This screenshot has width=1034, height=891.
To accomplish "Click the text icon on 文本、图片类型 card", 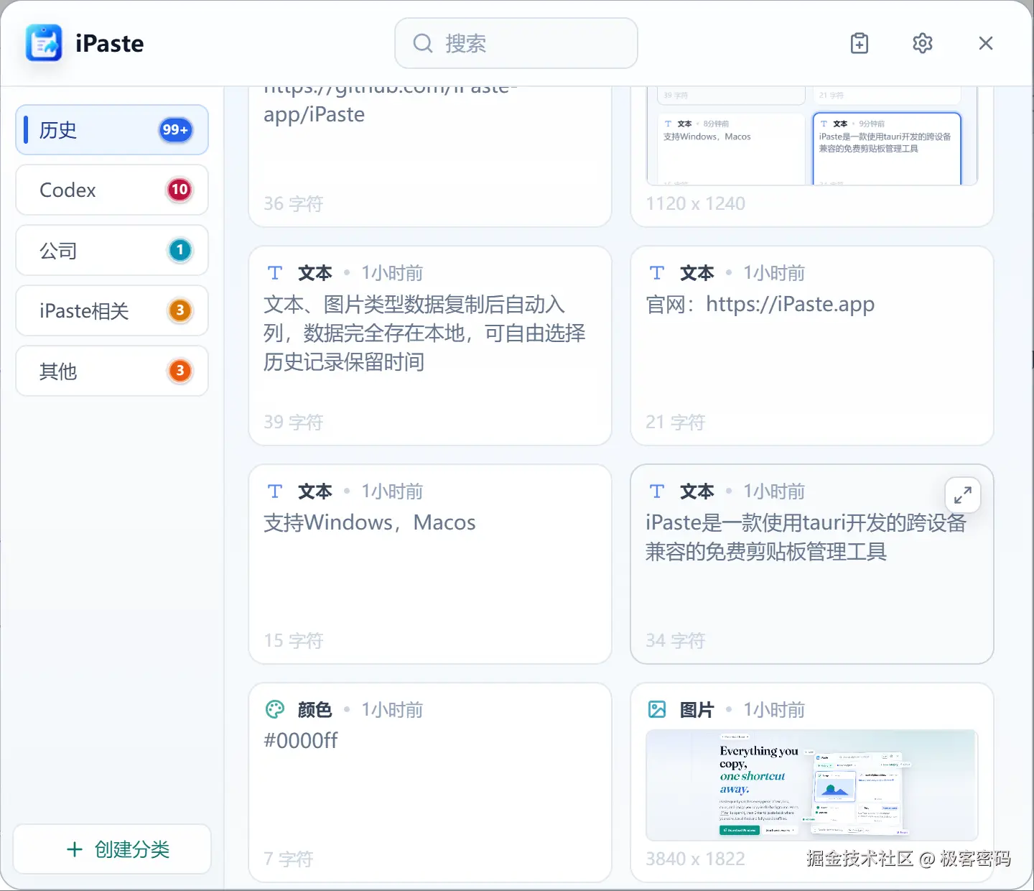I will (275, 273).
